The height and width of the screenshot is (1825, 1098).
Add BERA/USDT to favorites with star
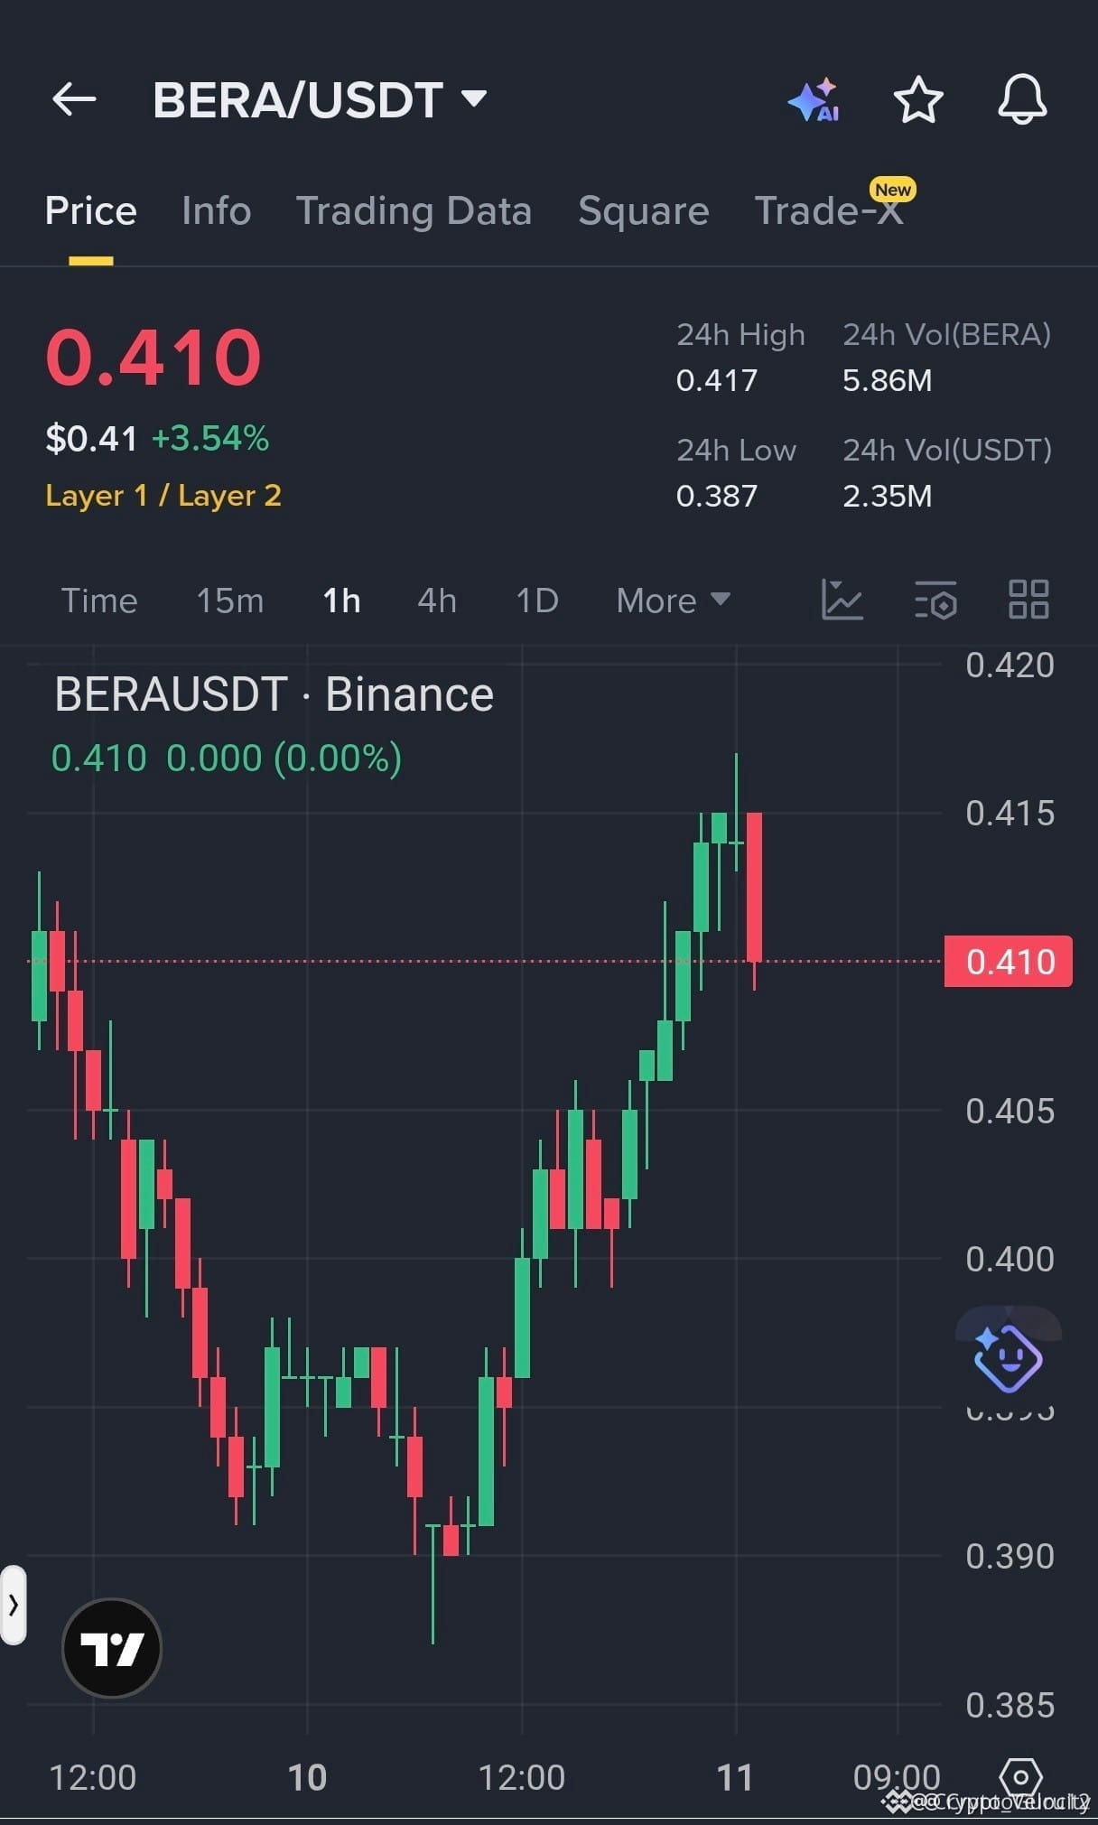point(918,99)
